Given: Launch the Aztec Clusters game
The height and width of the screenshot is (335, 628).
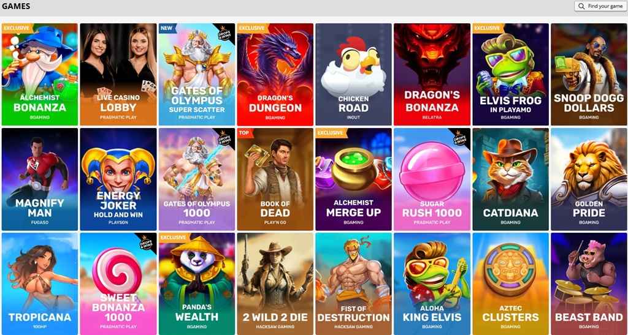Looking at the screenshot, I should coord(511,284).
